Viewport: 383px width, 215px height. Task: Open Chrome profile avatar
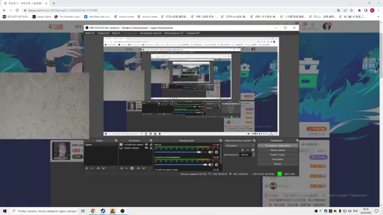[372, 10]
